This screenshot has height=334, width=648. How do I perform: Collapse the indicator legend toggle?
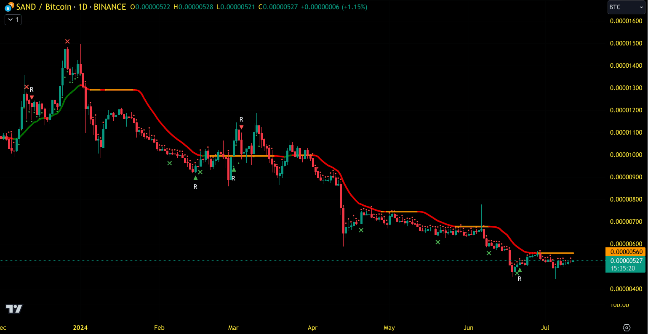click(x=13, y=19)
